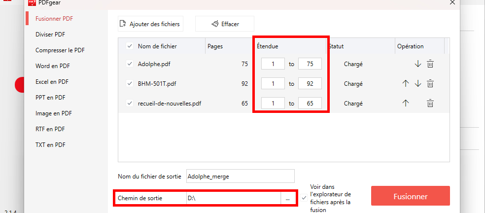
Task: Uncheck the recueil-de-nouvelles.pdf file checkbox
Action: 129,103
